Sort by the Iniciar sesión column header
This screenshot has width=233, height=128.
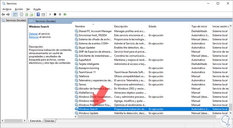[220, 26]
